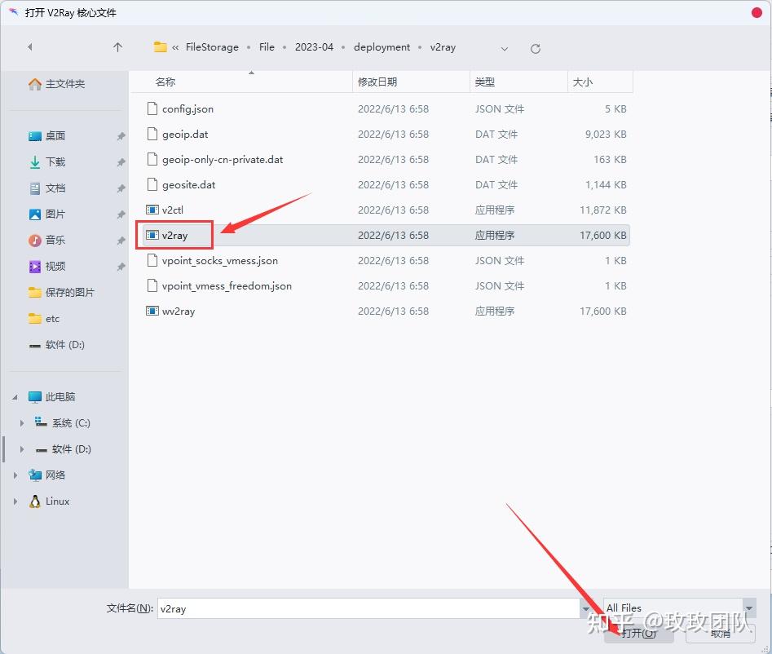Viewport: 772px width, 654px height.
Task: Sort by 大小 column header
Action: (600, 82)
